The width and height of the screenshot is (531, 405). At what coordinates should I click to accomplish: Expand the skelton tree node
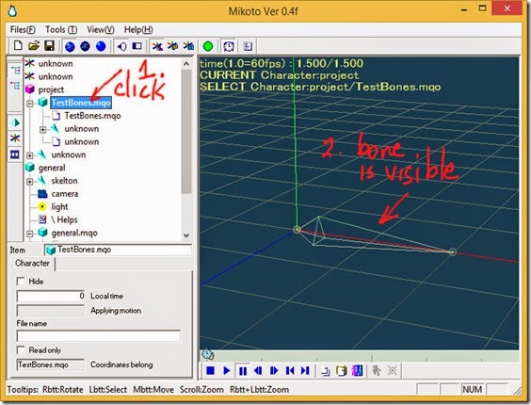coord(30,182)
